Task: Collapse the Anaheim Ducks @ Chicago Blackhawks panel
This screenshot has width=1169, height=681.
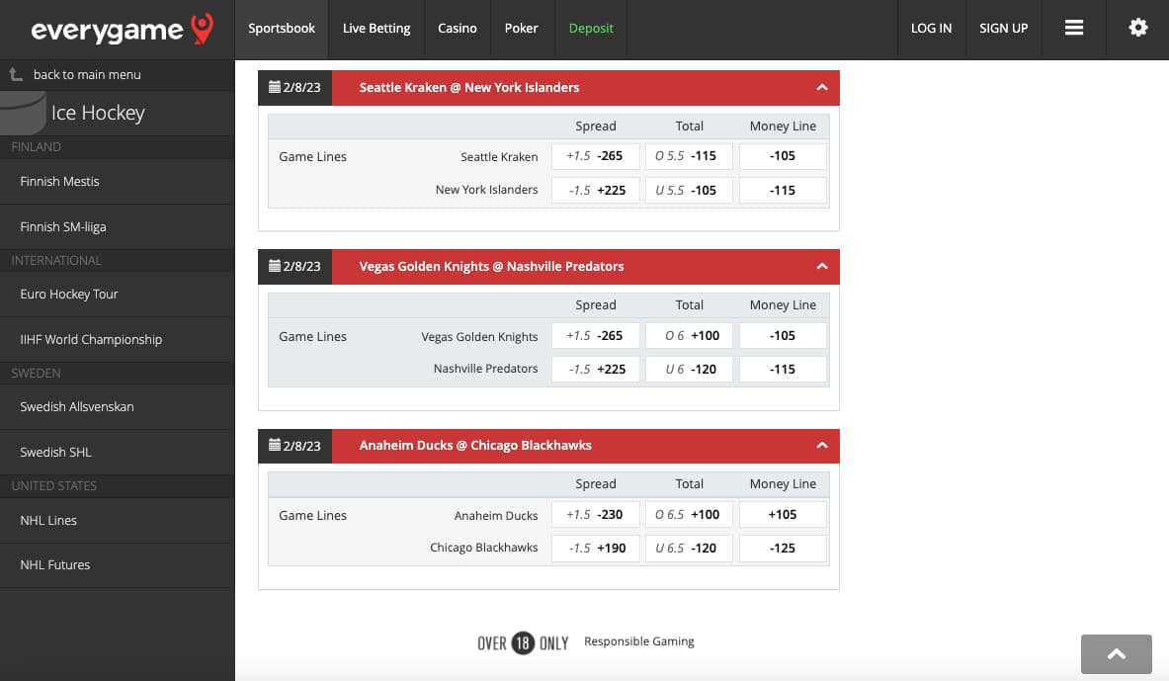Action: coord(821,446)
